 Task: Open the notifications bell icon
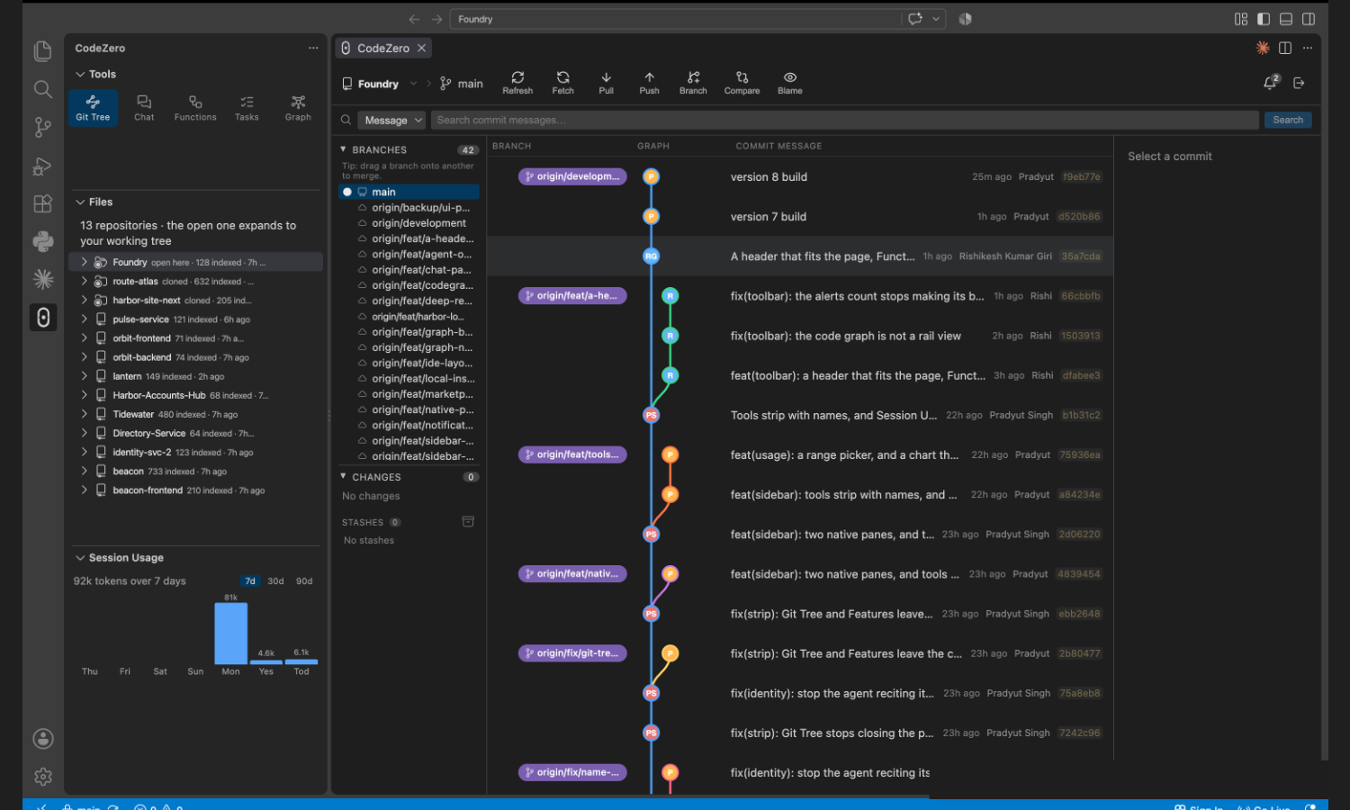[1271, 83]
